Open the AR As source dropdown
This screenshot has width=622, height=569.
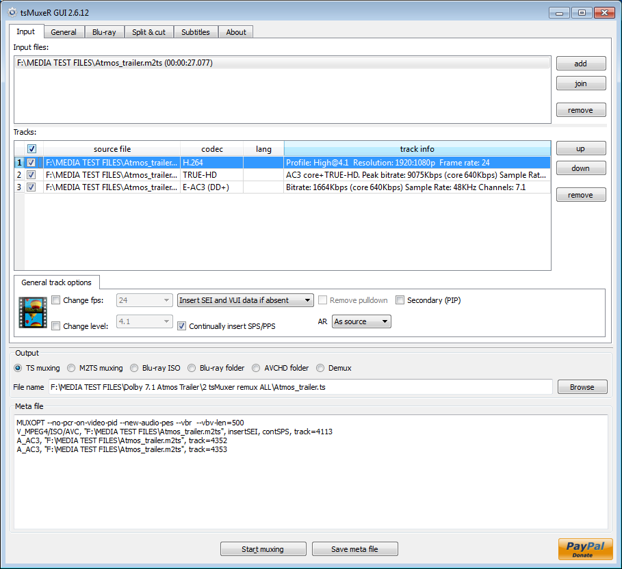(361, 321)
